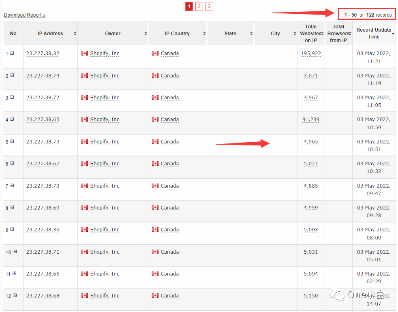Open 5,003 websites count link

click(311, 229)
